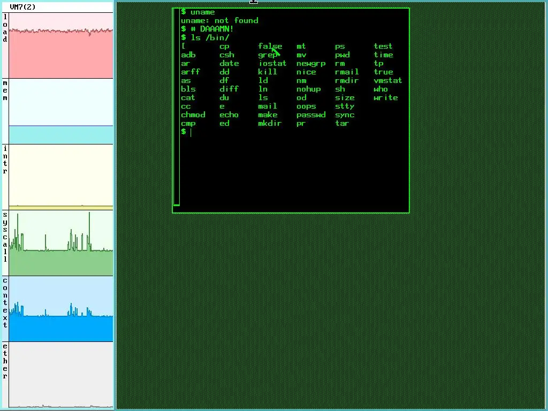This screenshot has width=548, height=411.
Task: Click the 'ed' file name
Action: tap(224, 124)
